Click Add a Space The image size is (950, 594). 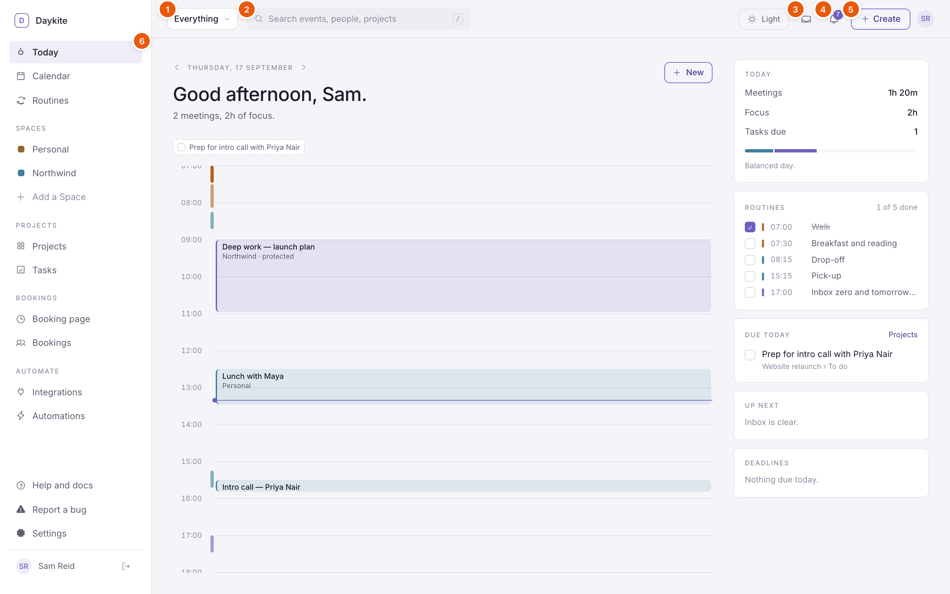pyautogui.click(x=75, y=197)
